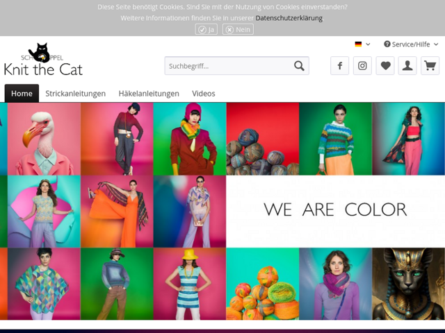Expand the Service/Hilfe menu
Image resolution: width=445 pixels, height=333 pixels.
[411, 44]
